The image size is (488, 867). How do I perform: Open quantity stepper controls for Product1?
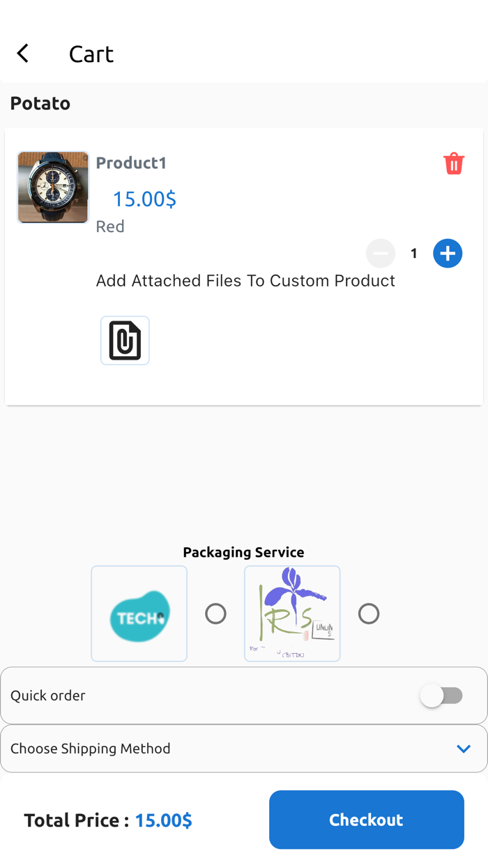(x=414, y=253)
